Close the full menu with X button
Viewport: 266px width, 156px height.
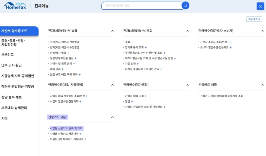coord(260,6)
